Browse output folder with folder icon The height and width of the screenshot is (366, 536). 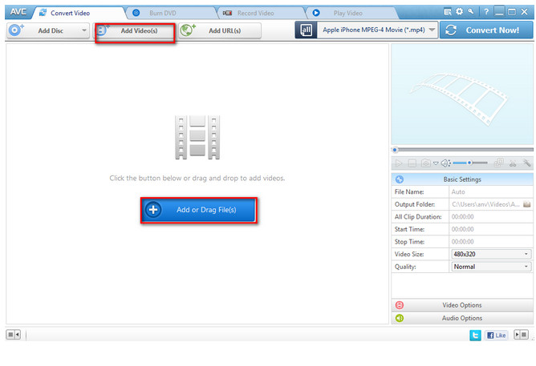pyautogui.click(x=526, y=204)
